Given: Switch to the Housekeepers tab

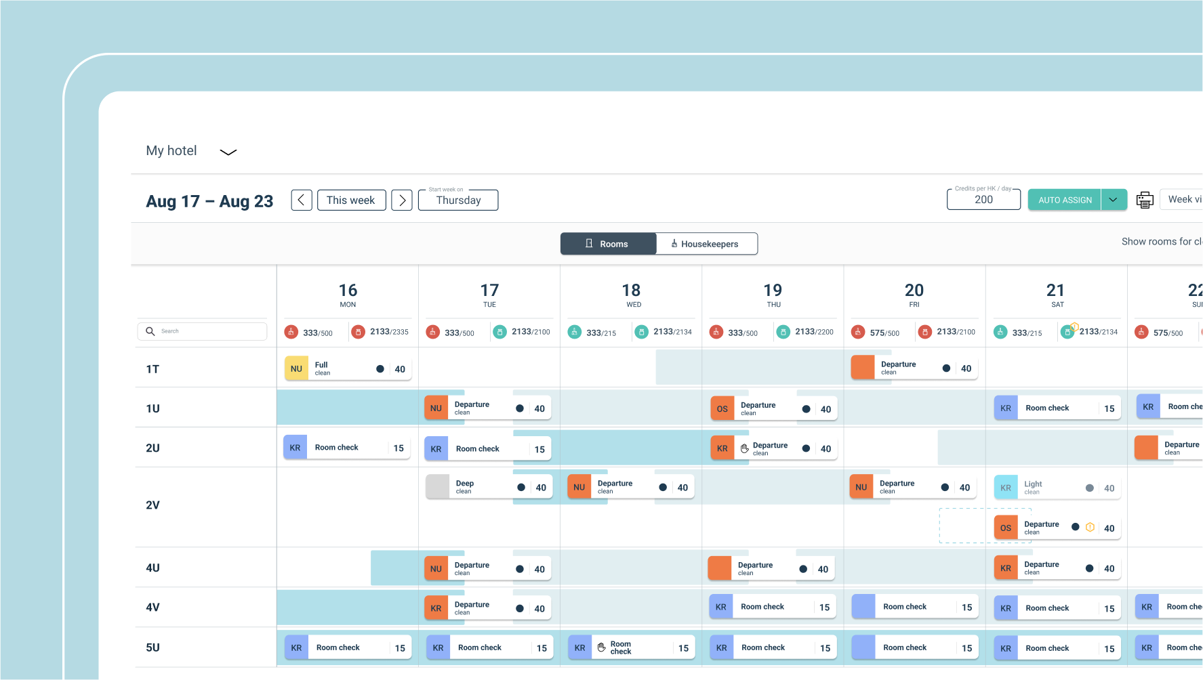Looking at the screenshot, I should [707, 243].
